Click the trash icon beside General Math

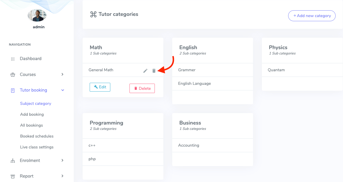tap(154, 71)
